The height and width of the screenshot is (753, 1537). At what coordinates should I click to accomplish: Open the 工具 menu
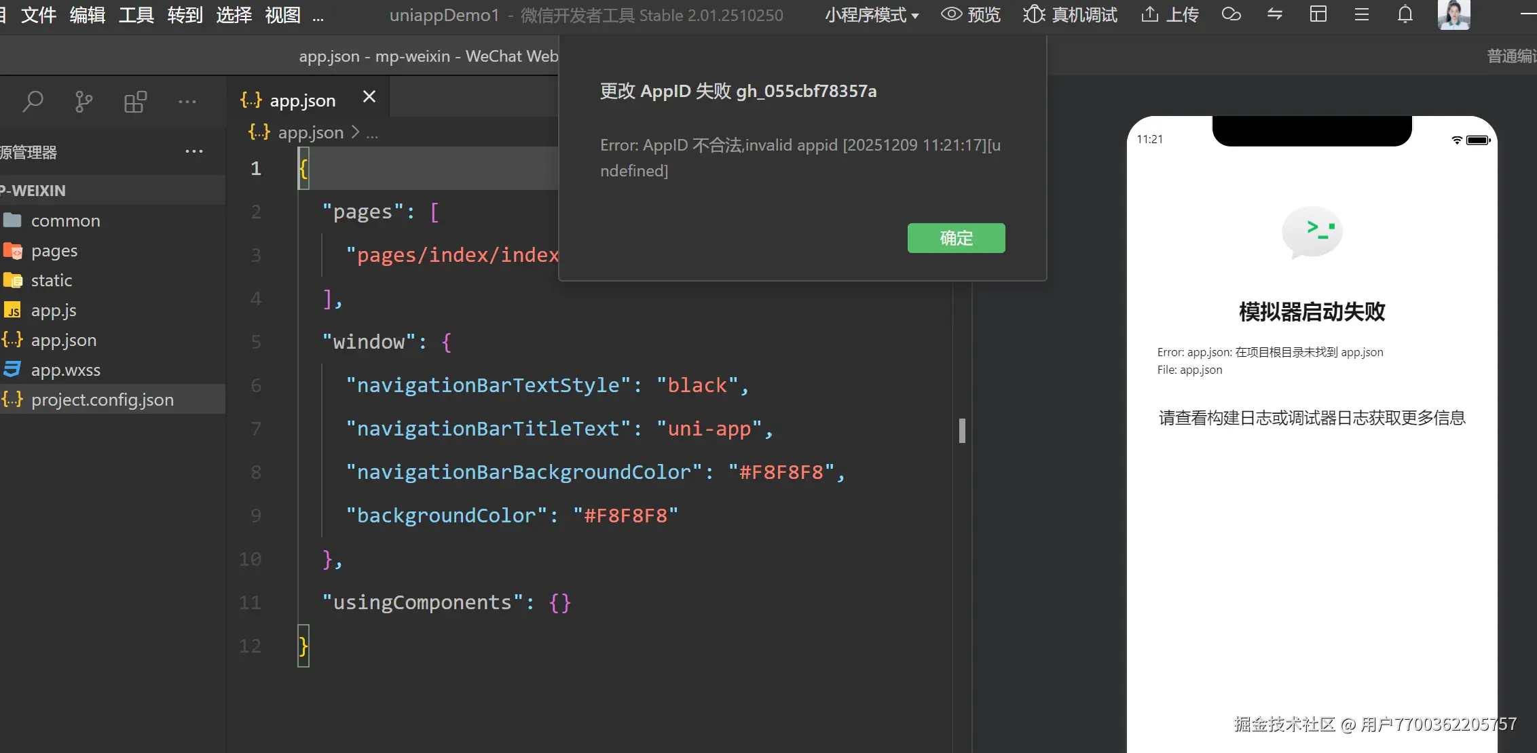pos(136,14)
